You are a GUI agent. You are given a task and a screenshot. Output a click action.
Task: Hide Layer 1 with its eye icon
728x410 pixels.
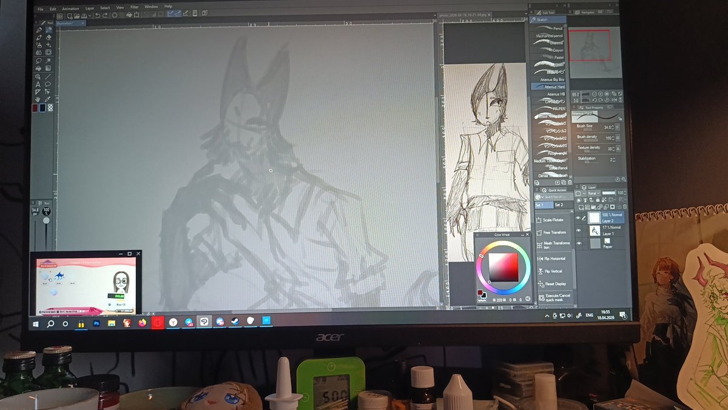click(x=578, y=230)
